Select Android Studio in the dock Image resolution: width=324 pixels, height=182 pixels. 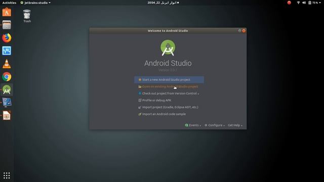pyautogui.click(x=7, y=90)
